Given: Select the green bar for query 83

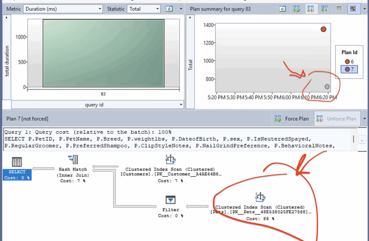Looking at the screenshot, I should coord(103,53).
